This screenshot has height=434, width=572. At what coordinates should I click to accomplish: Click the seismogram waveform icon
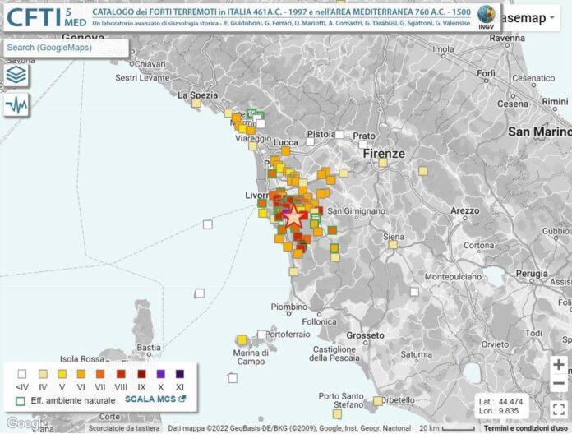16,105
